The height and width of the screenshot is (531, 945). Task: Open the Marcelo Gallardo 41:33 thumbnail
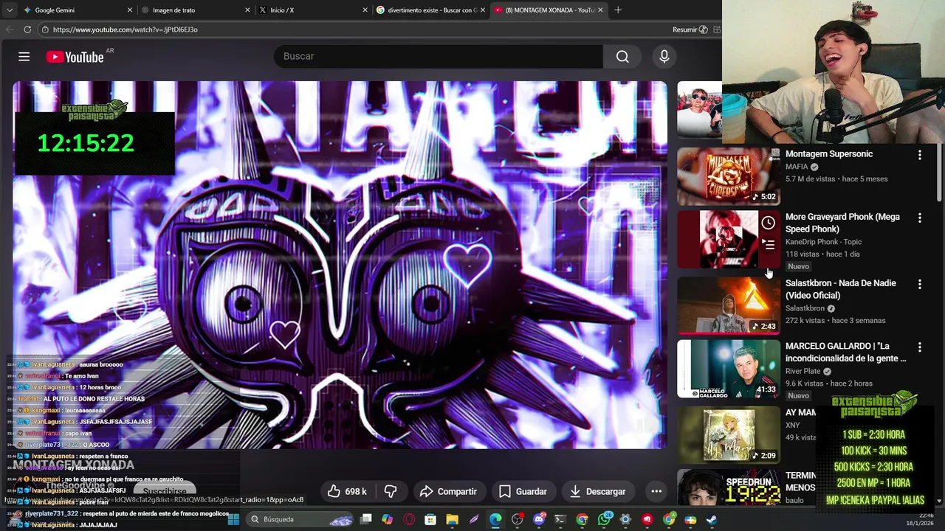[x=729, y=369]
